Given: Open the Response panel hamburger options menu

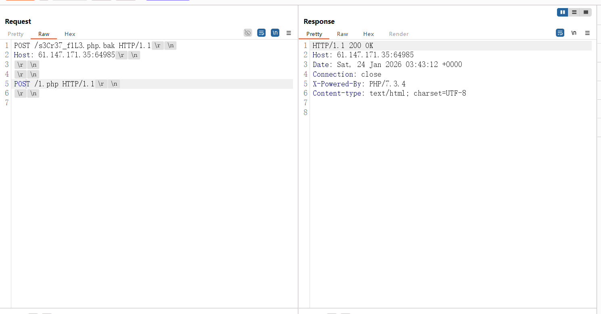Looking at the screenshot, I should (587, 33).
